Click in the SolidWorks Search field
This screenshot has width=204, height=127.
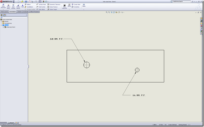click(181, 1)
